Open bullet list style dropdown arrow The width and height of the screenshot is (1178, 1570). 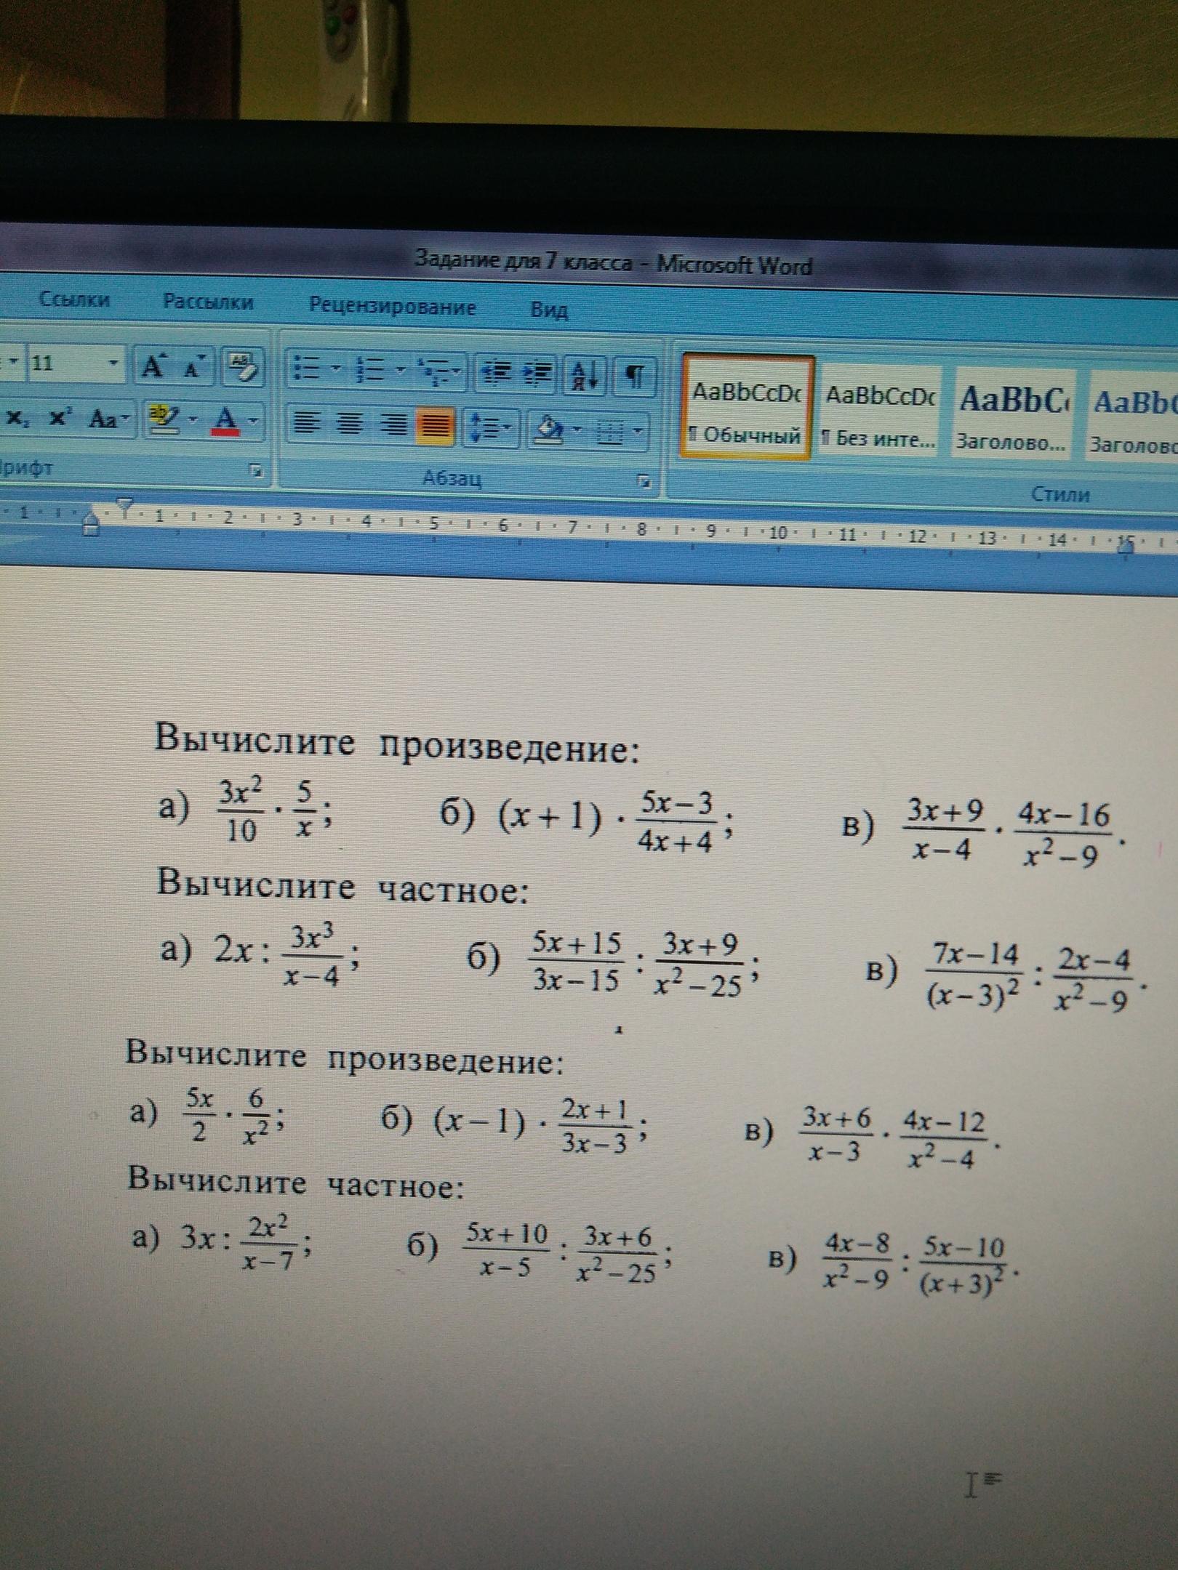pos(335,369)
